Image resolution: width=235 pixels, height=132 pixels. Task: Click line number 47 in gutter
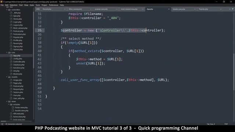(x=39, y=80)
